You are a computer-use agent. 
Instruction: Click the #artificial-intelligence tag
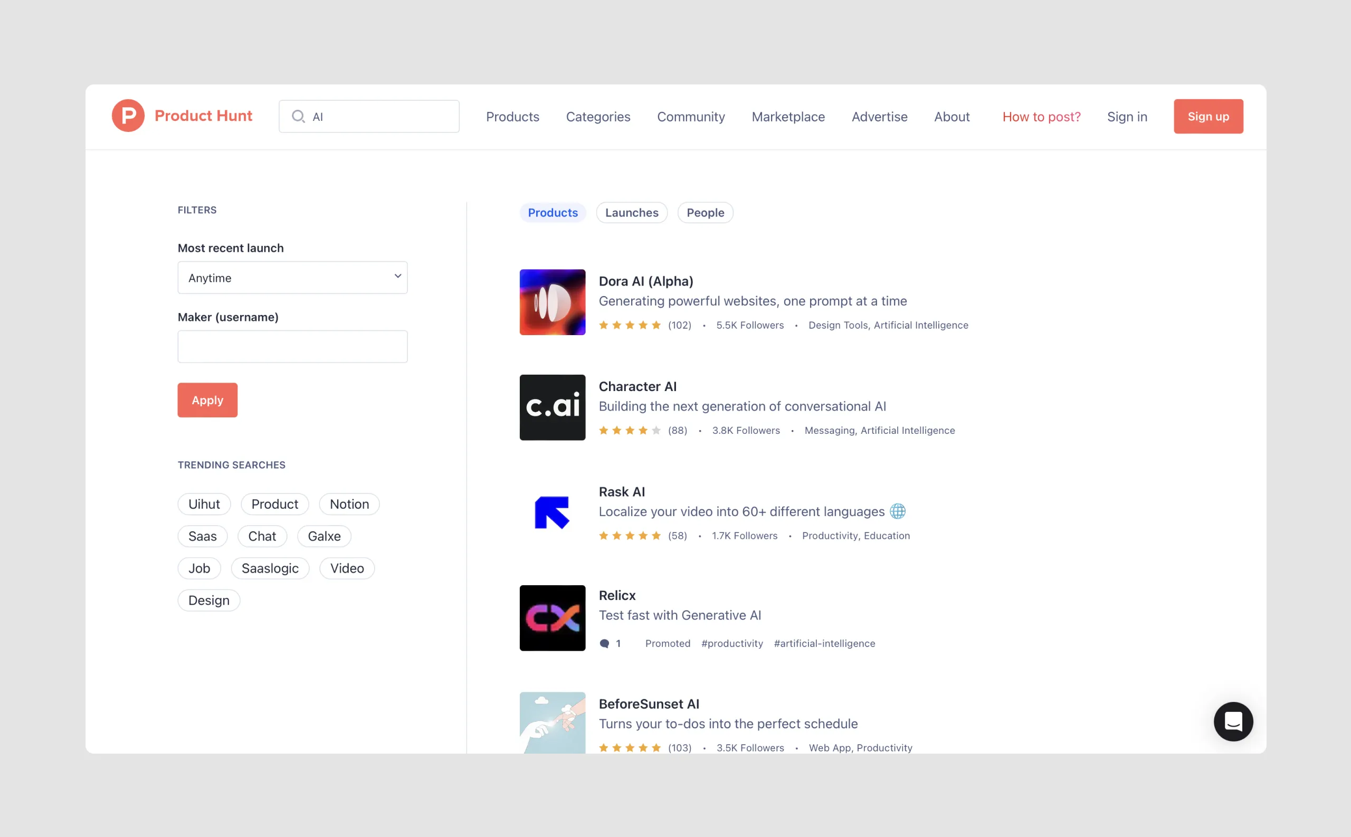824,643
